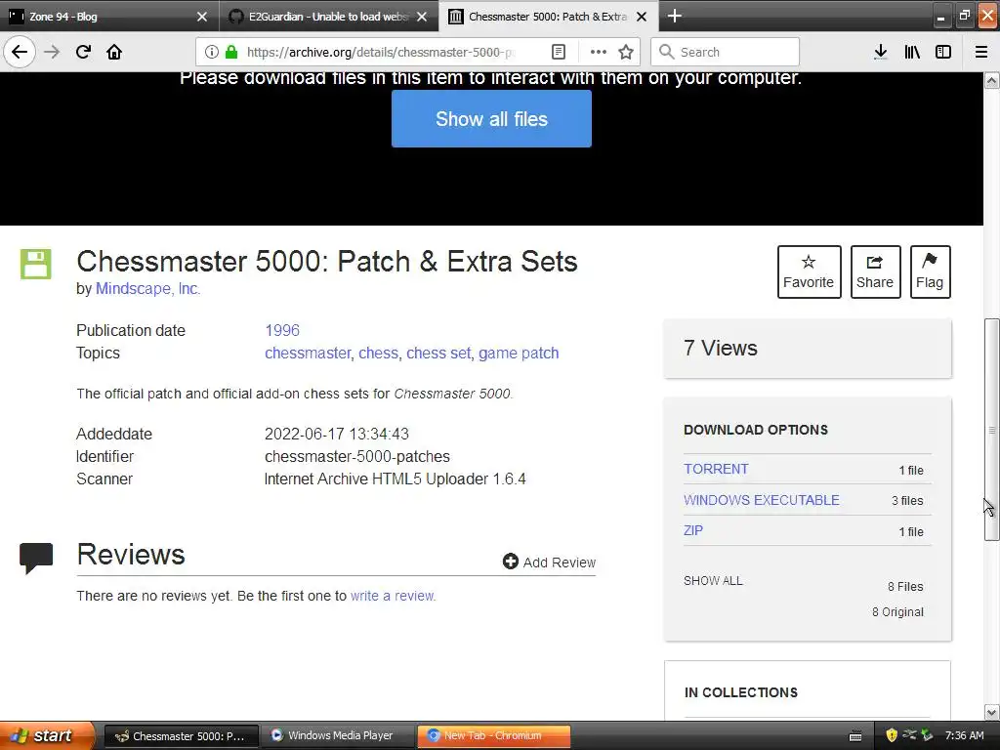Click the 8 Files count text
Viewport: 1000px width, 750px height.
[905, 587]
